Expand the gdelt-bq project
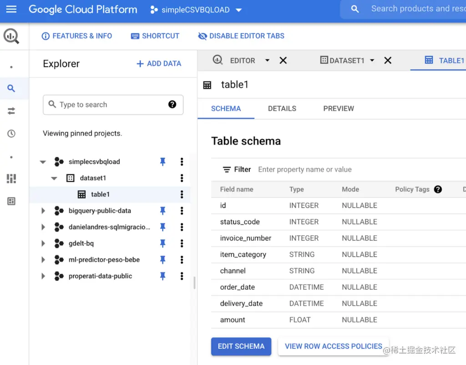Viewport: 466px width, 365px height. (x=43, y=243)
